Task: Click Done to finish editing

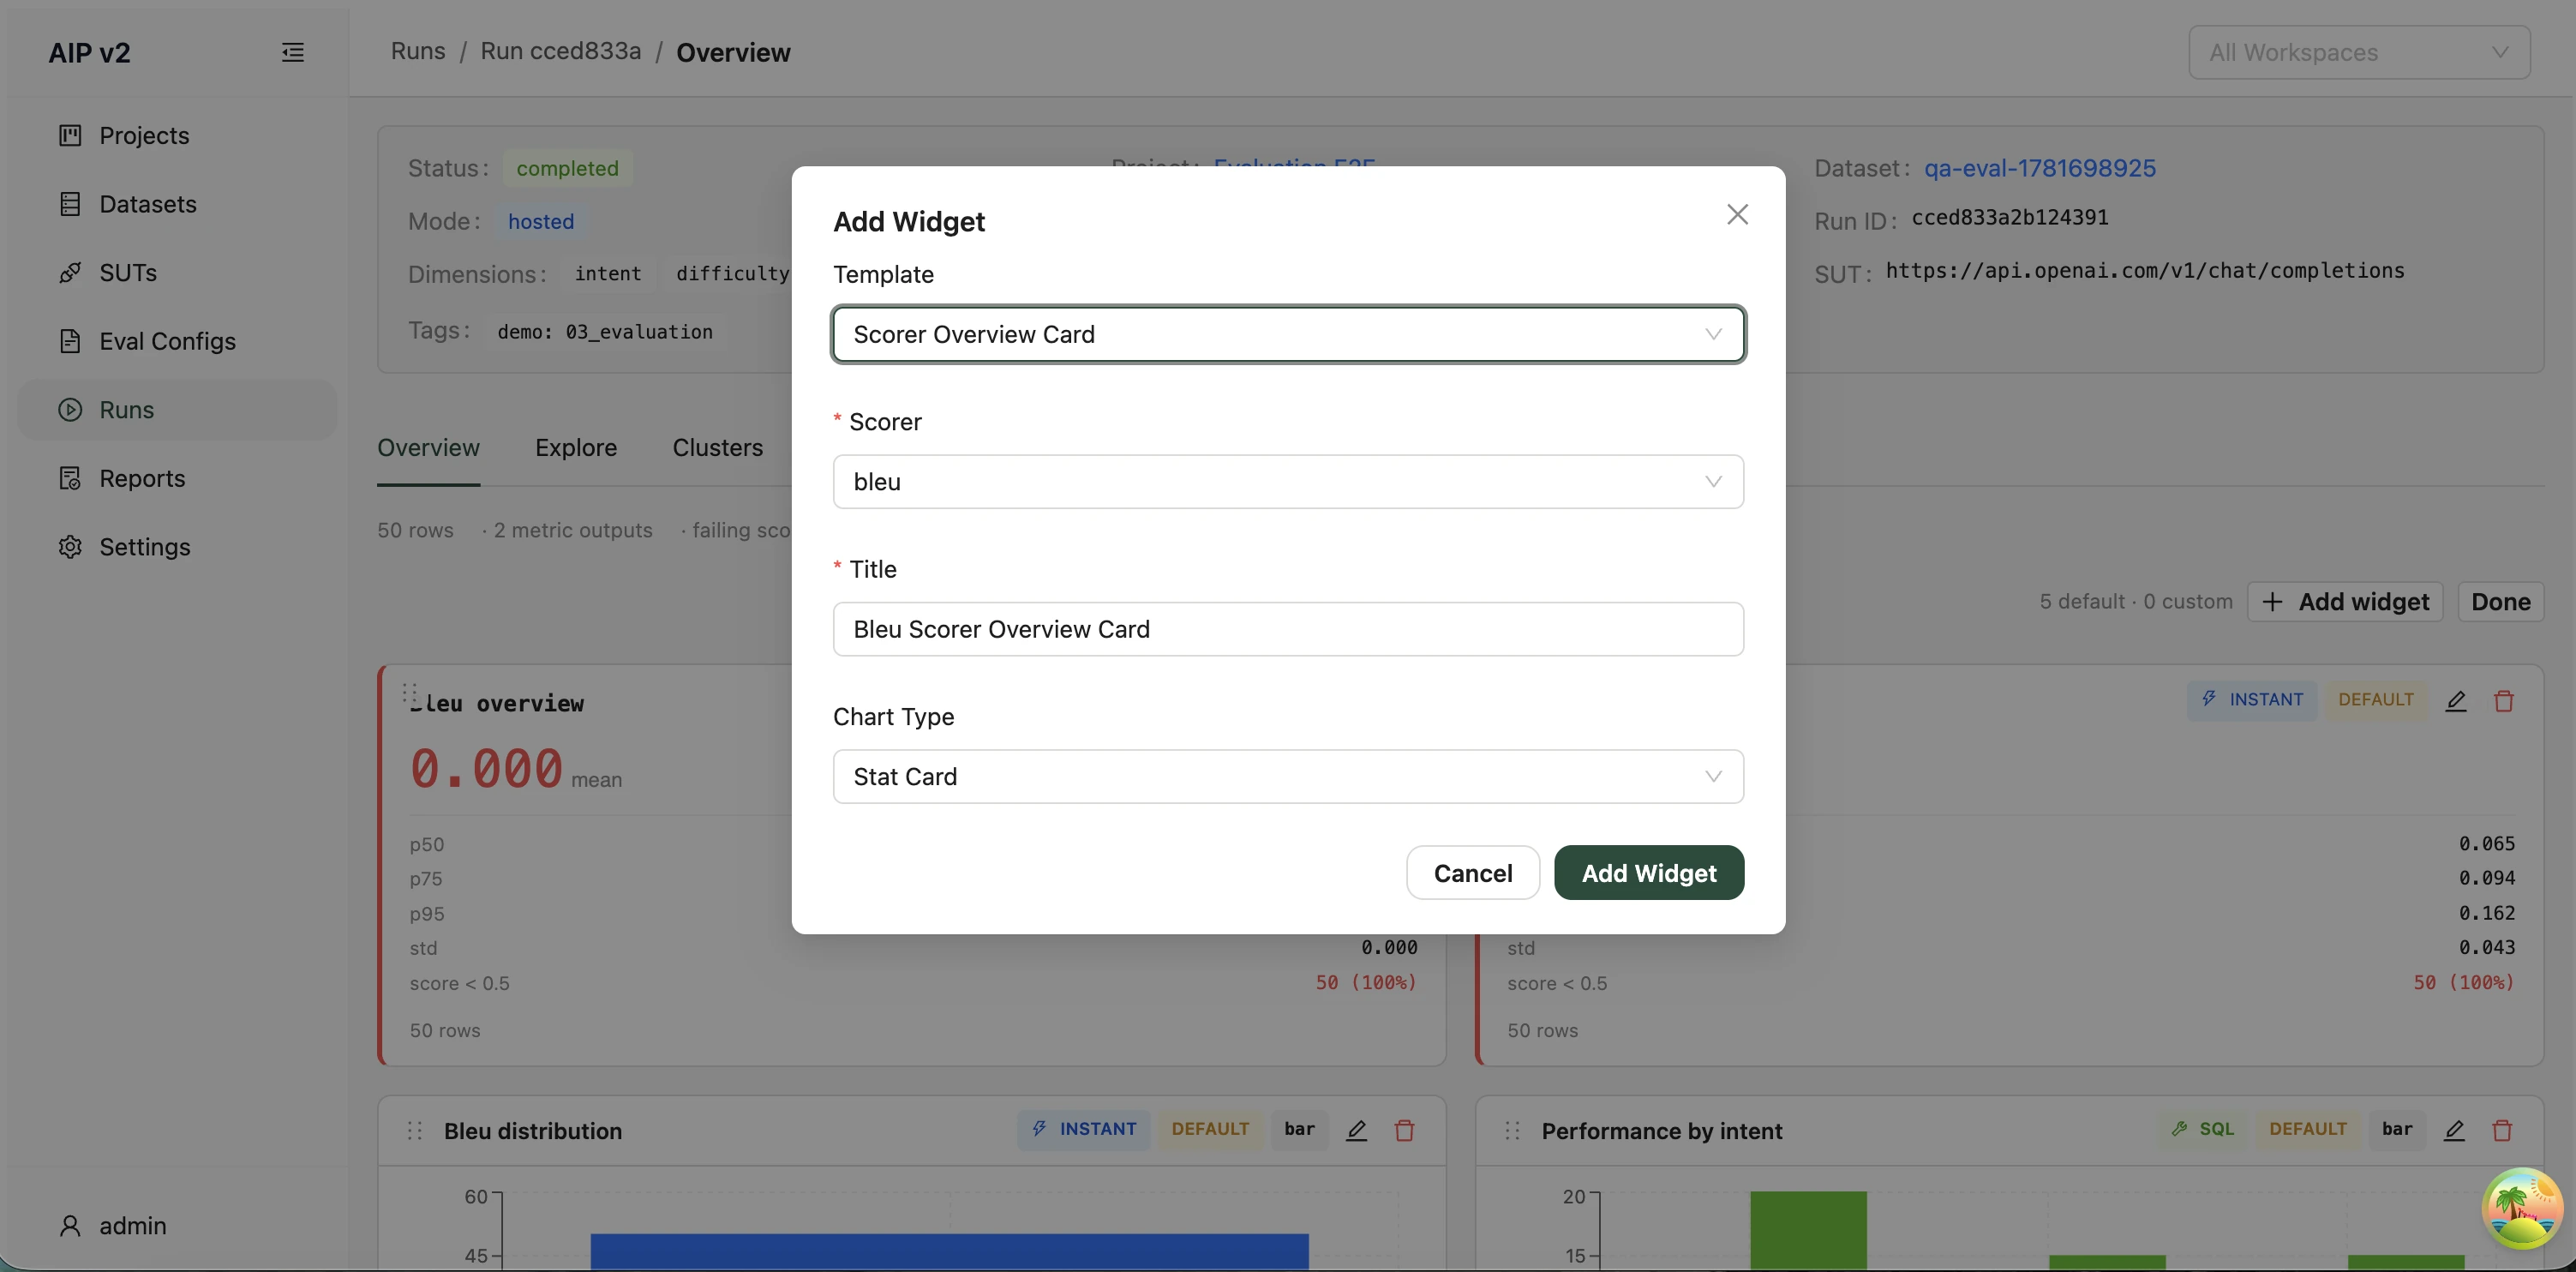Action: 2500,601
